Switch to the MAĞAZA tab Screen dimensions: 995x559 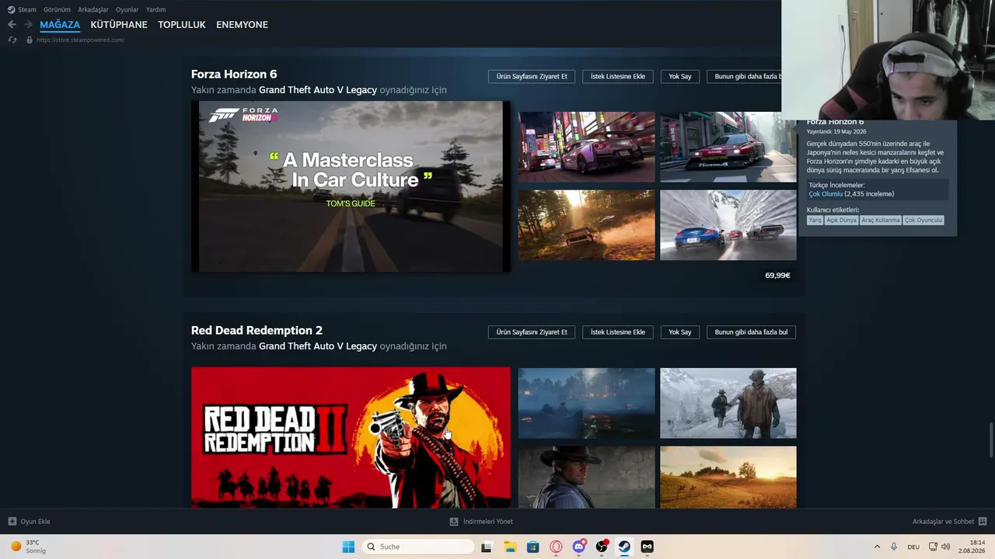click(x=60, y=25)
